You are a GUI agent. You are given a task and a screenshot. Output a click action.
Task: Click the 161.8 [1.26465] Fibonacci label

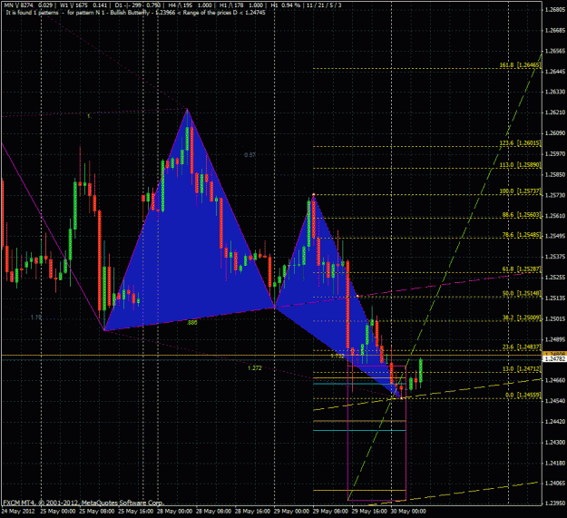point(521,65)
